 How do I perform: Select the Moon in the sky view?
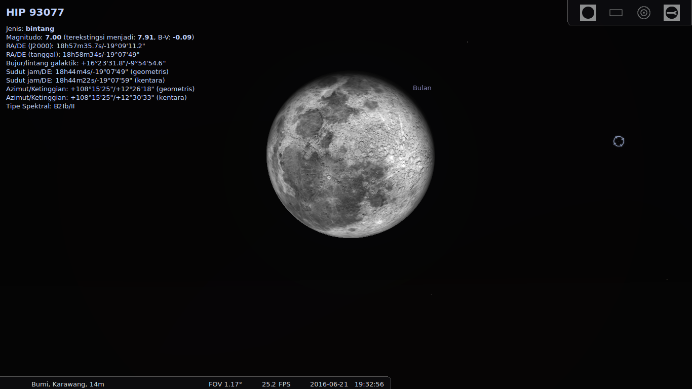(350, 157)
